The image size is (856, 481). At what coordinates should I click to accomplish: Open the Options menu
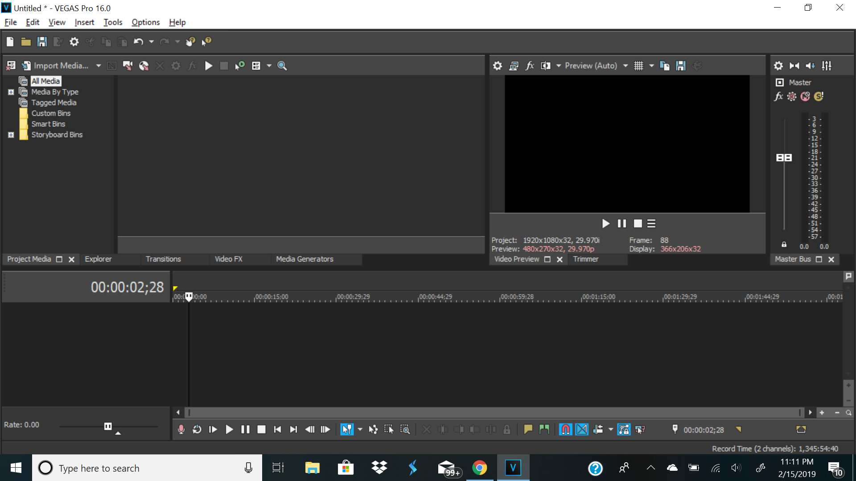(145, 22)
